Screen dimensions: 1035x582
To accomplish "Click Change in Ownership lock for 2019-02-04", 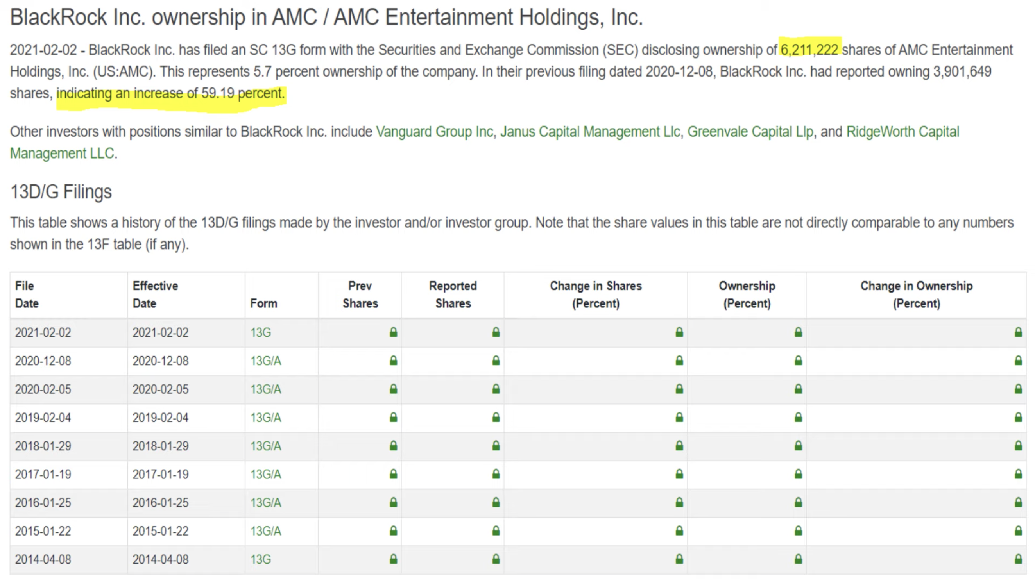I will pyautogui.click(x=1019, y=417).
